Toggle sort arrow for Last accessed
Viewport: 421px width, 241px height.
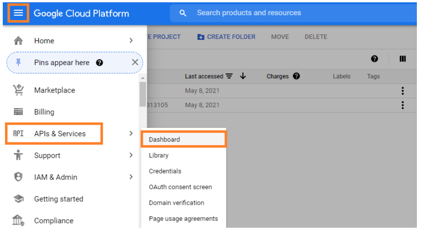[243, 76]
